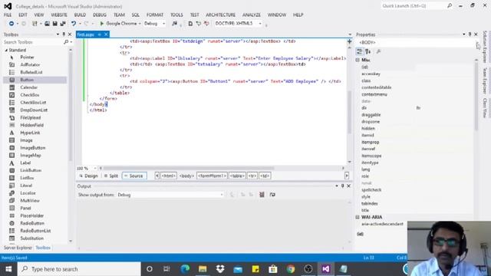Click the Navigate Backward toolbar icon
This screenshot has height=276, width=491.
click(12, 24)
